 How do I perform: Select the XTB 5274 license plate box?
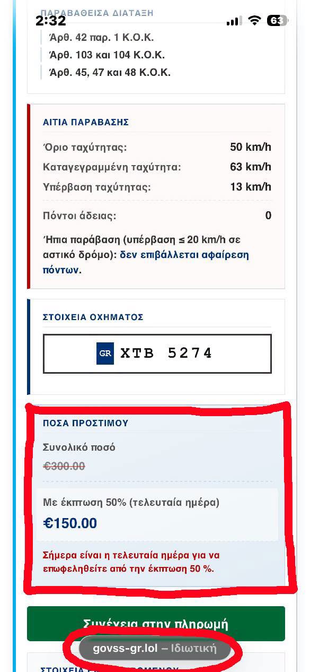[x=157, y=354]
